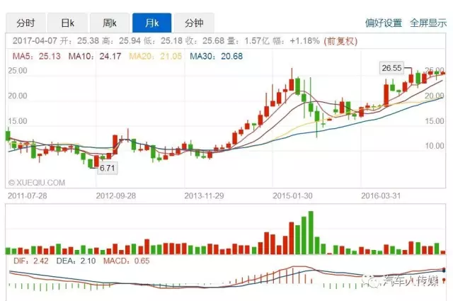Click the 幅: +1.18% change value
Viewport: 453px width, 301px height.
[296, 41]
